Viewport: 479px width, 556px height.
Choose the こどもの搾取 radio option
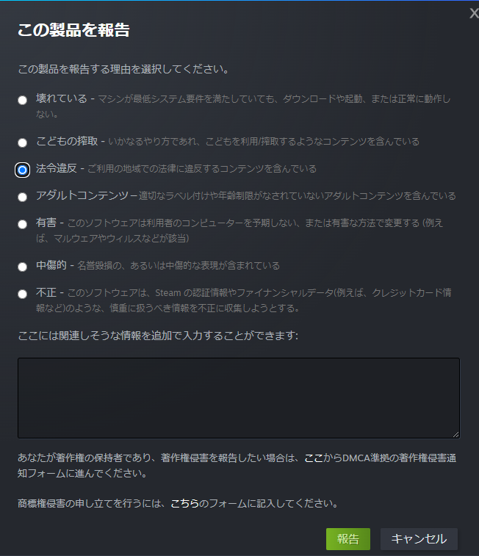23,142
